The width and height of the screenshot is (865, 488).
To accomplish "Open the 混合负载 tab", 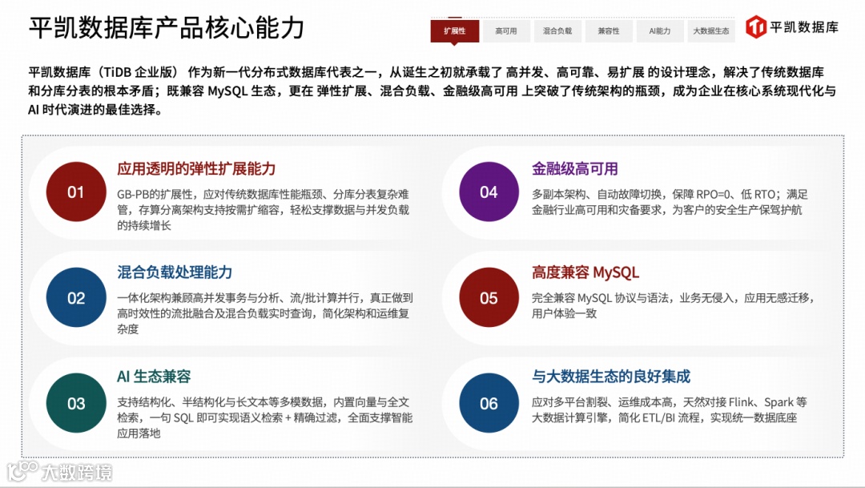I will (x=557, y=31).
